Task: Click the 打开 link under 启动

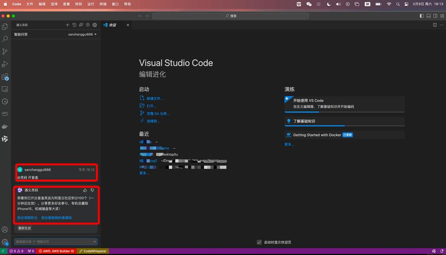Action: (152, 106)
